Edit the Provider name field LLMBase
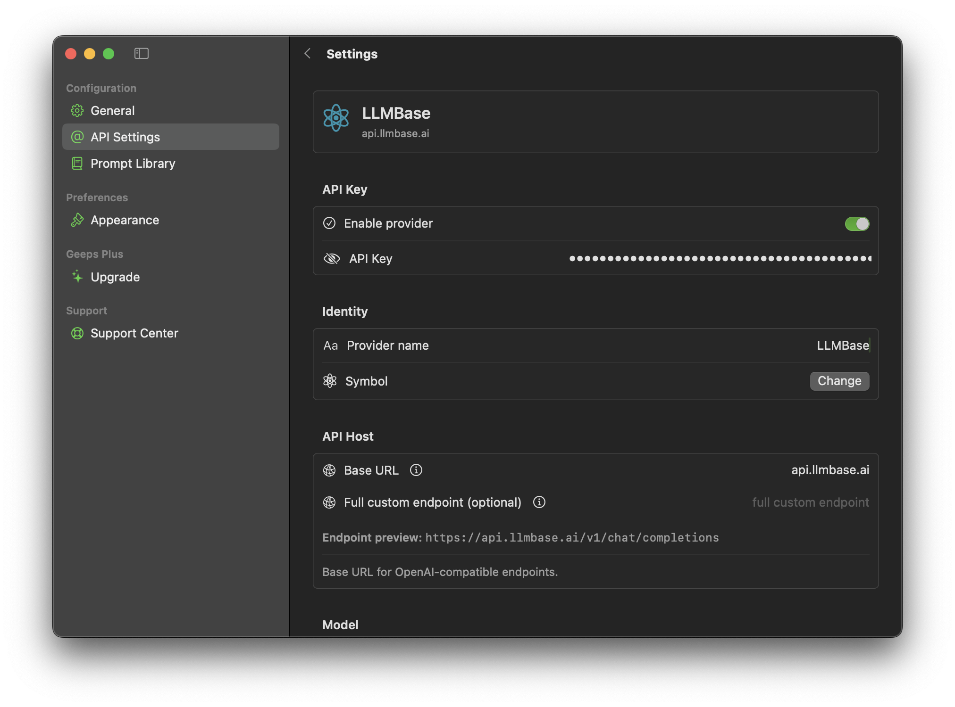 coord(843,345)
